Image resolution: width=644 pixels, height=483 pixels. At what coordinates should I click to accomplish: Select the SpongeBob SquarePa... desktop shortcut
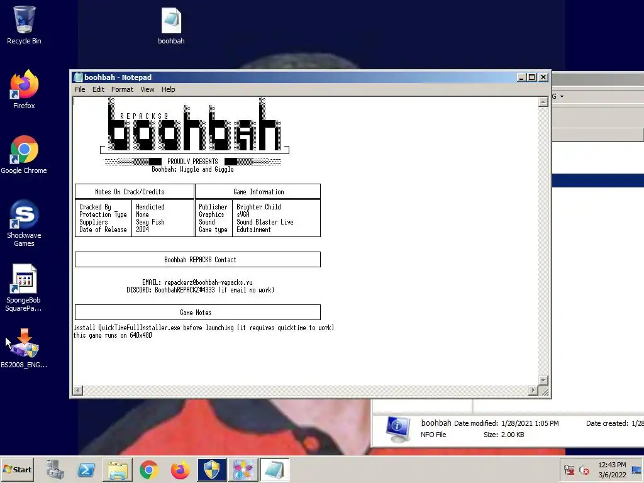(x=24, y=288)
